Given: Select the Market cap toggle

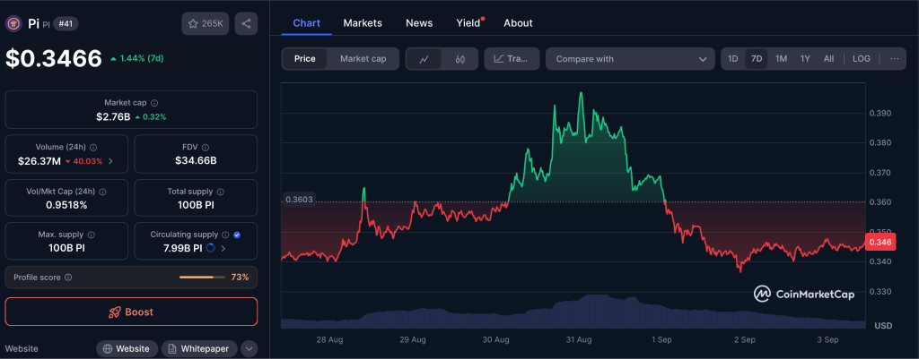Looking at the screenshot, I should pos(363,58).
